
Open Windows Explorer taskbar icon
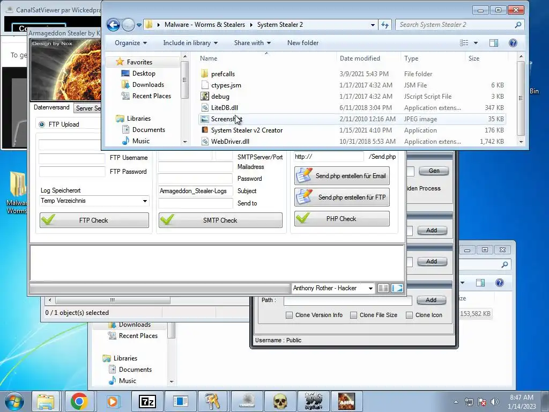click(x=46, y=401)
